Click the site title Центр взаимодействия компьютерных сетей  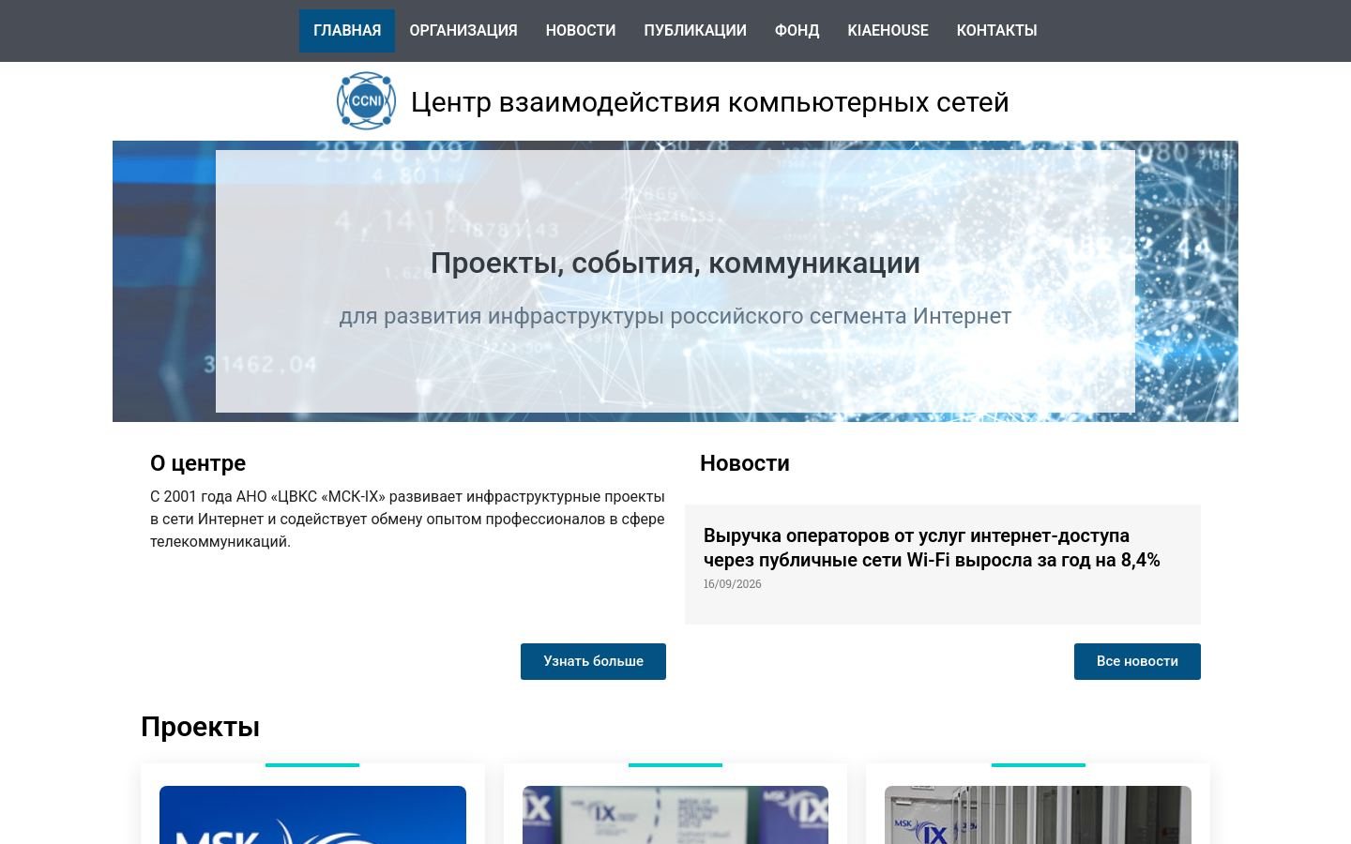tap(710, 102)
